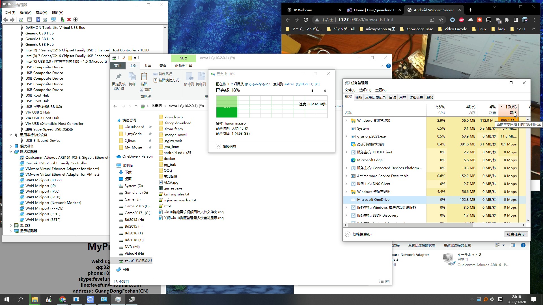Open the _fancy_download folder
Screen dimensions: 543x305
point(177,123)
